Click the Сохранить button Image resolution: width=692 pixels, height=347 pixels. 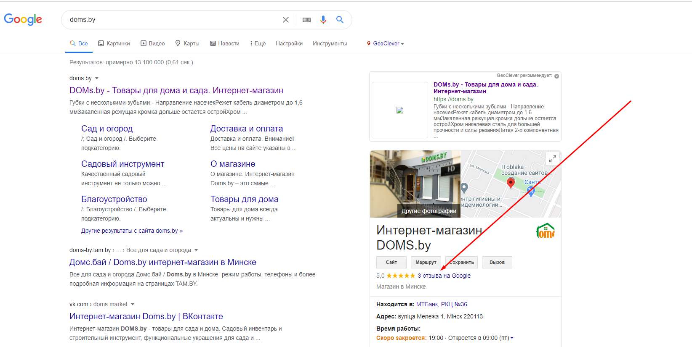tap(461, 262)
